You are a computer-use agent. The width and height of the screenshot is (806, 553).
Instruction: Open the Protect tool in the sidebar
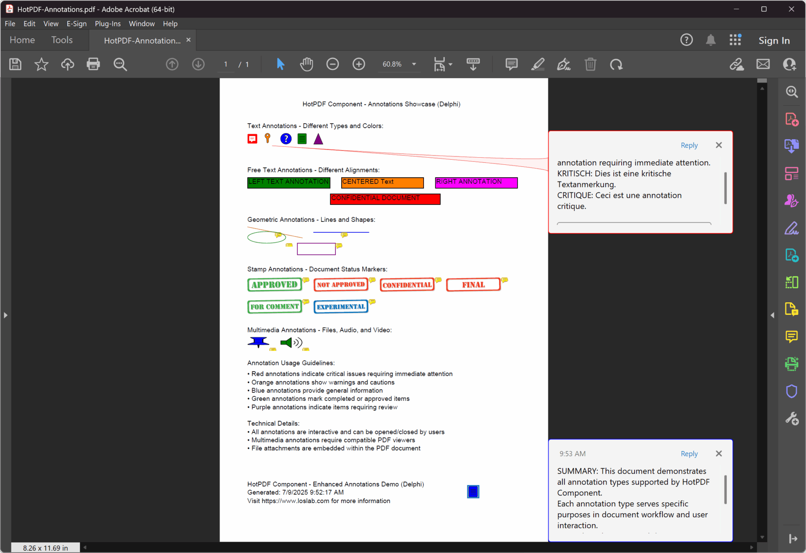792,391
